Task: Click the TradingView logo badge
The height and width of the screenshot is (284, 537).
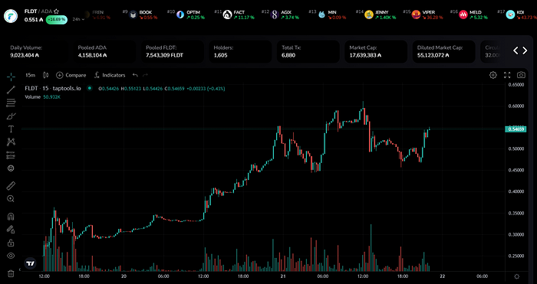Action: coord(30,263)
